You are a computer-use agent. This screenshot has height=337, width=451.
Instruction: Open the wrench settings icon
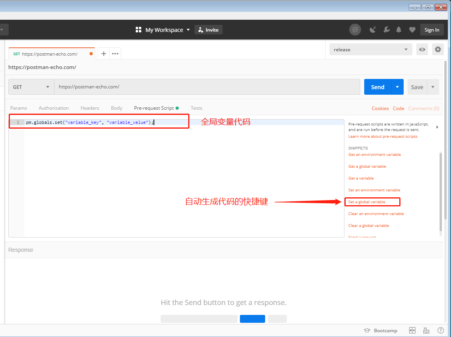(x=387, y=30)
